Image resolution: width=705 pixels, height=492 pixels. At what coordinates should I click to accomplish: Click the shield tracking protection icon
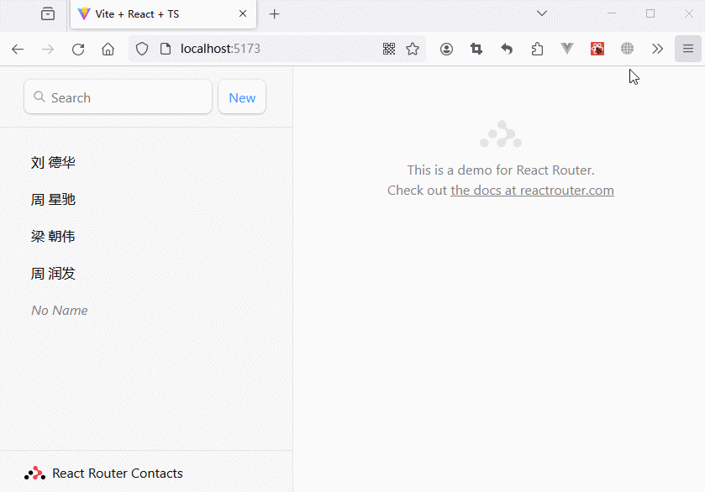click(142, 49)
